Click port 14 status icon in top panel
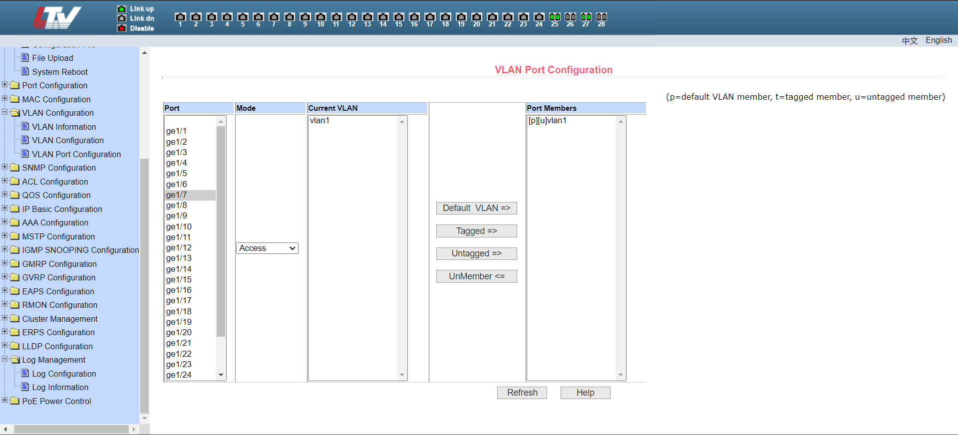Screen dimensions: 958x435 (383, 17)
